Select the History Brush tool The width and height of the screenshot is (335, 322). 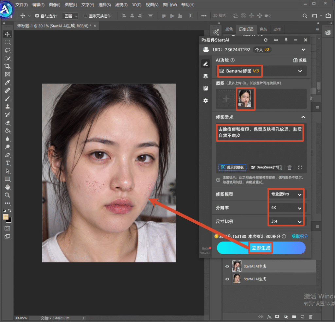8,115
